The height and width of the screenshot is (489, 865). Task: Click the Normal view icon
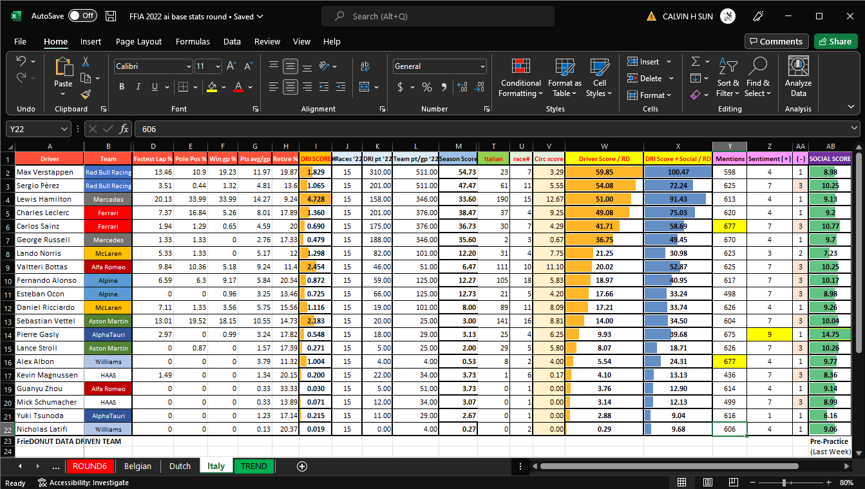[x=681, y=483]
